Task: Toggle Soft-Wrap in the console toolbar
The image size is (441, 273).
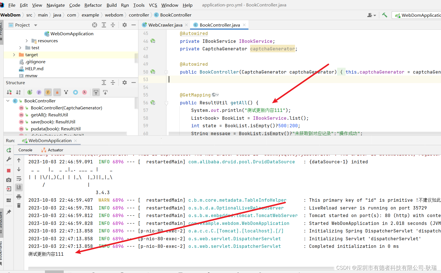Action: point(19,178)
